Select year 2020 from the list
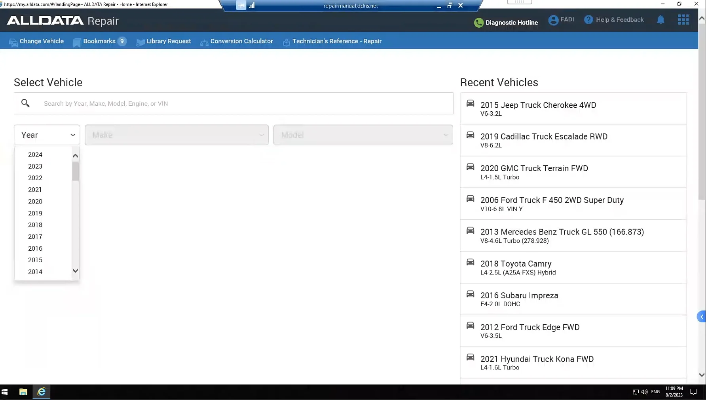 click(35, 201)
